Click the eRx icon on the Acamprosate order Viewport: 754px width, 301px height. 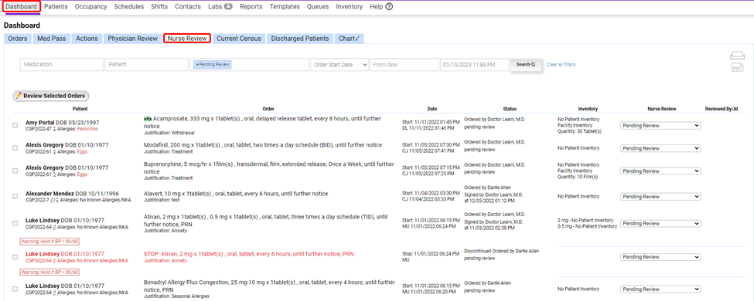coord(148,119)
